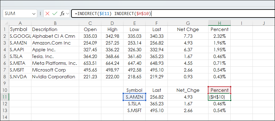
Task: Select the Amazon.Com Inc cell
Action: tap(55, 43)
